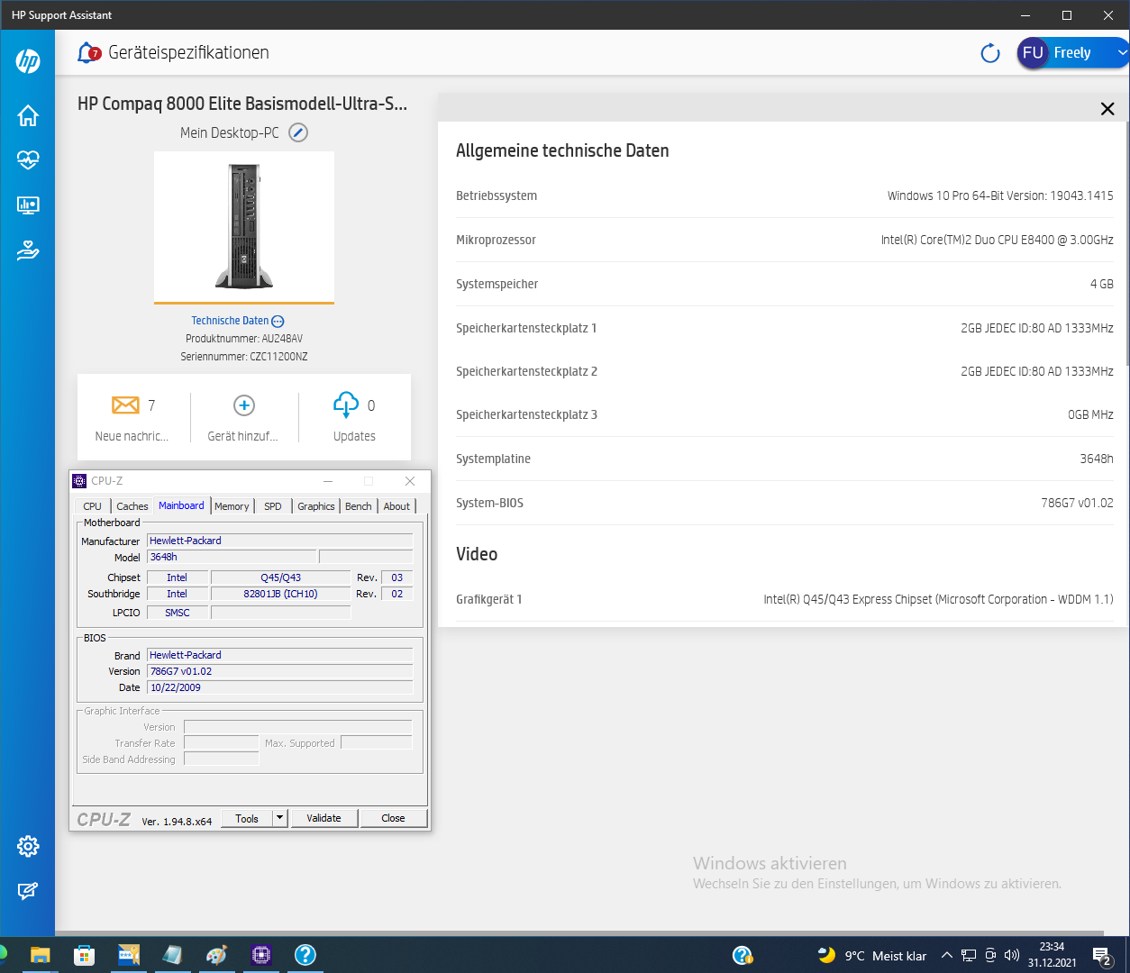
Task: Open settings gear in HP sidebar
Action: 28,846
